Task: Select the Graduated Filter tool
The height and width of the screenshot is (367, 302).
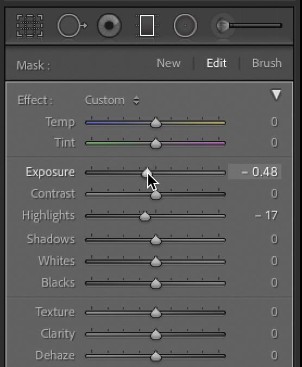Action: tap(147, 26)
